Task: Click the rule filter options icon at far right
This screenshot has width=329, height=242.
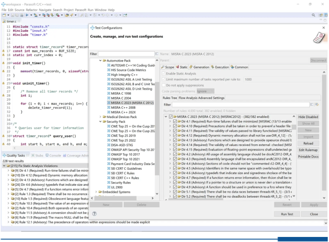Action: tap(317, 105)
